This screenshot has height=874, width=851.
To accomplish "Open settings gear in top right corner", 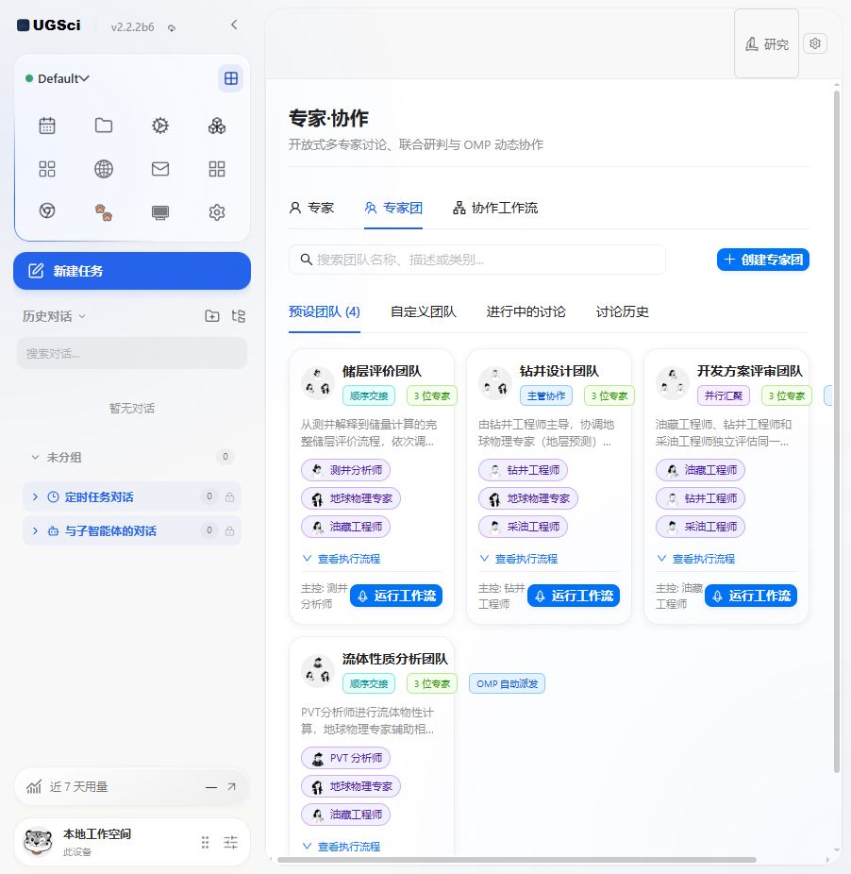I will point(815,43).
